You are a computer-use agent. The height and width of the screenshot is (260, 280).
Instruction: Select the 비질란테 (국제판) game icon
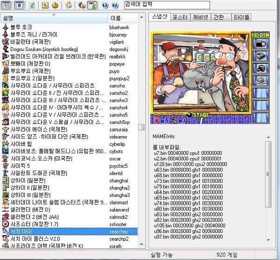[x=5, y=42]
